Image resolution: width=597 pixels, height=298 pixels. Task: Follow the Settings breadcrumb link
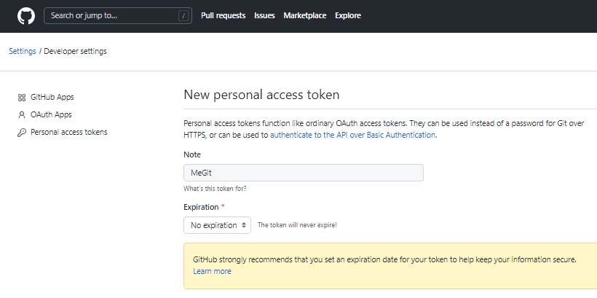(x=23, y=51)
